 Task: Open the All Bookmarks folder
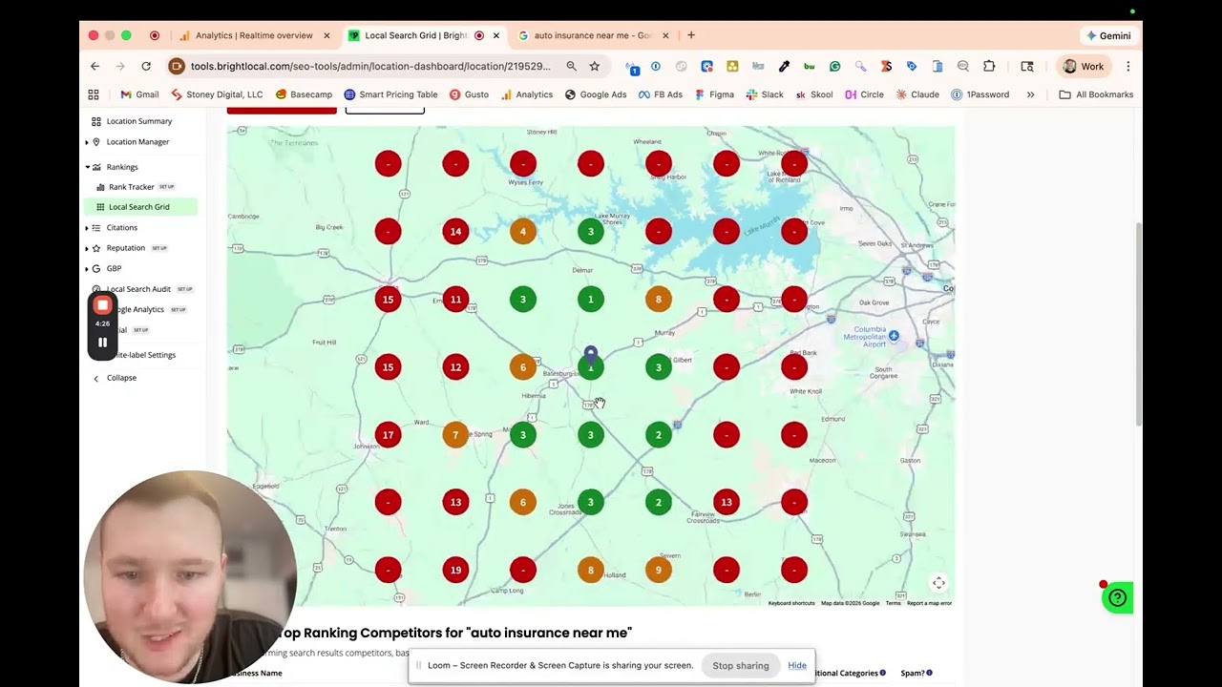(x=1096, y=94)
